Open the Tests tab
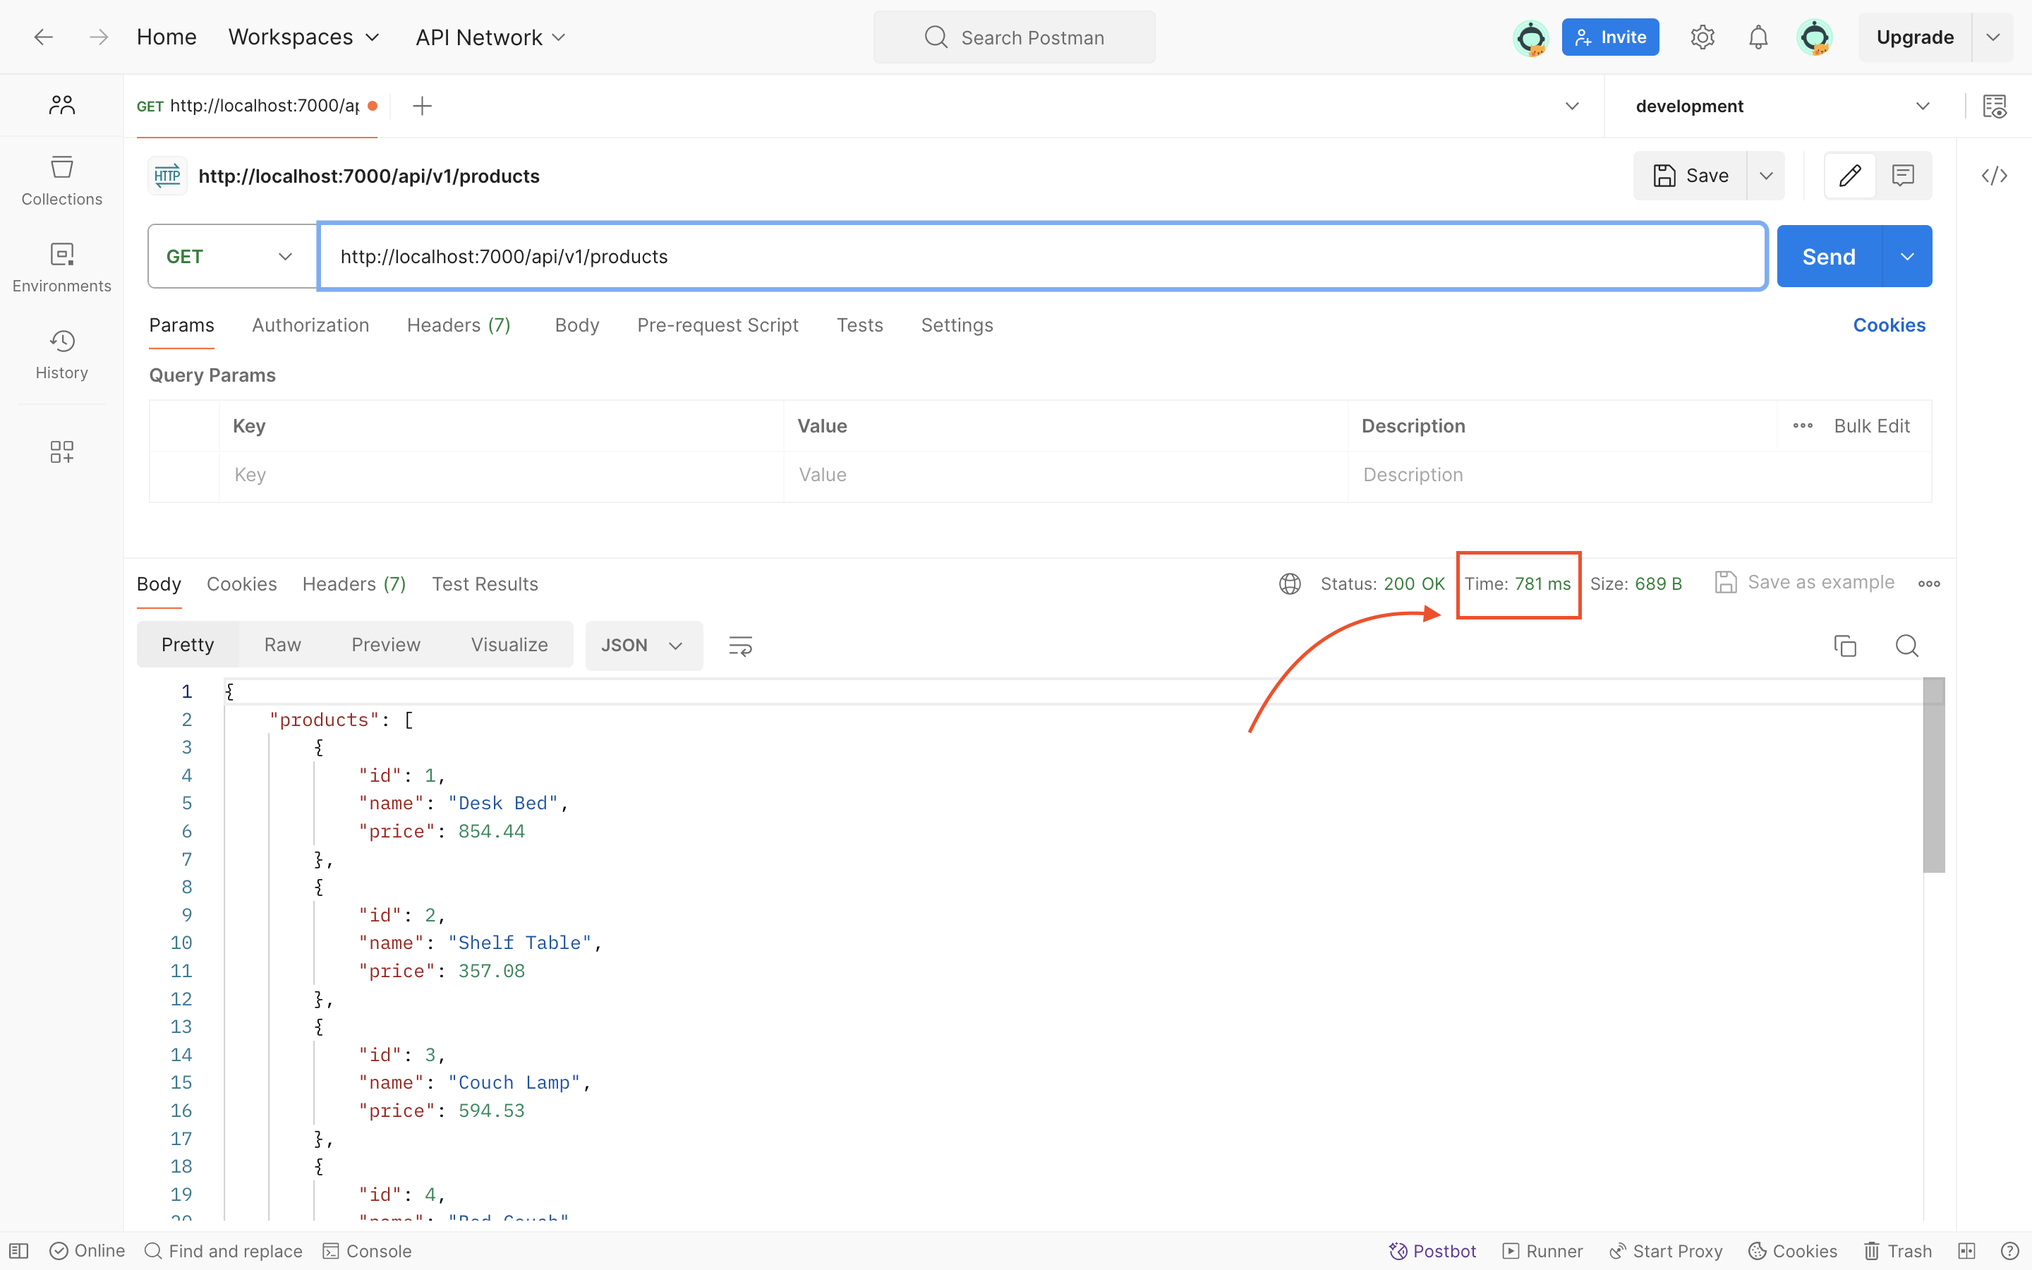 click(859, 325)
